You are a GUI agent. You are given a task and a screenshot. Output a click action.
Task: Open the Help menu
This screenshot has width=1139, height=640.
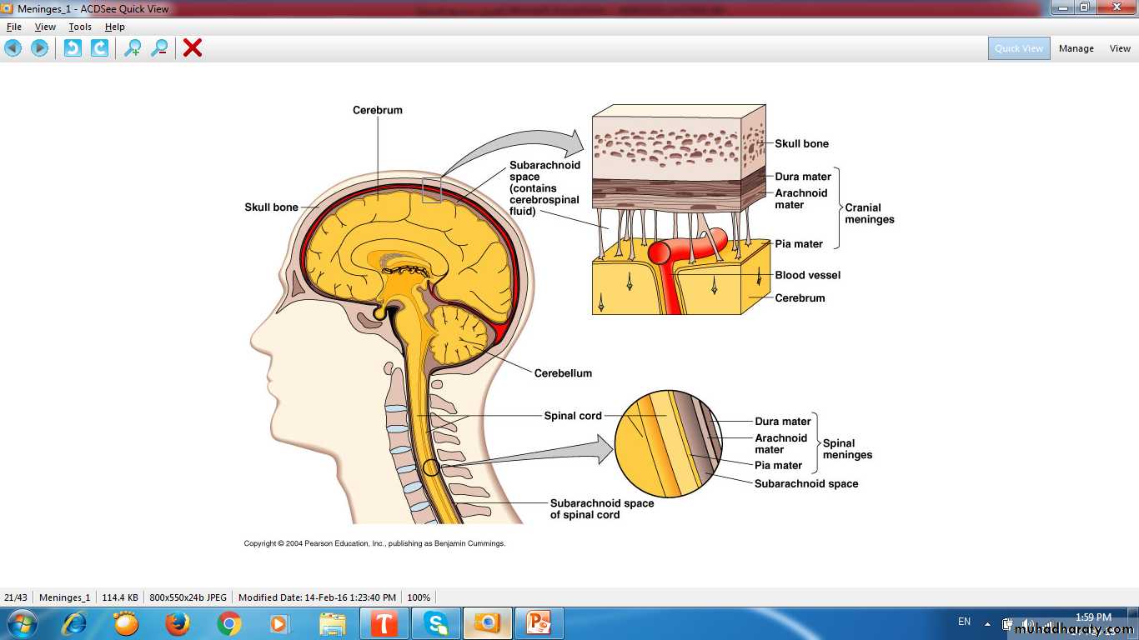[115, 27]
